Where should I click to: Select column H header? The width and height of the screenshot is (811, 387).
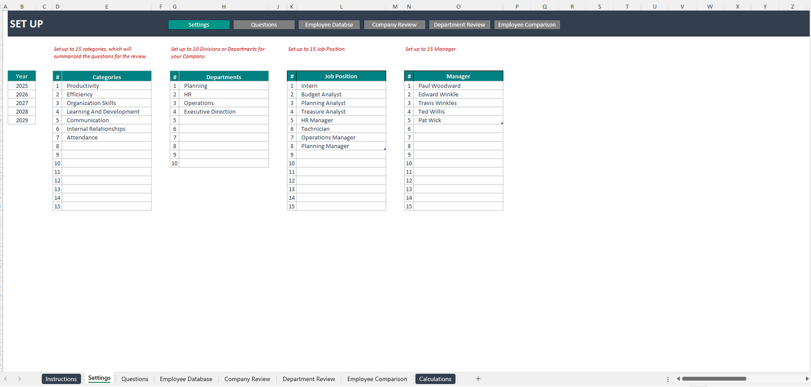click(224, 7)
